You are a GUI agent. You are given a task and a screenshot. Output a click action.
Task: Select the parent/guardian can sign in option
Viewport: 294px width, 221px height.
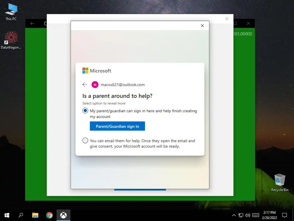tap(85, 111)
